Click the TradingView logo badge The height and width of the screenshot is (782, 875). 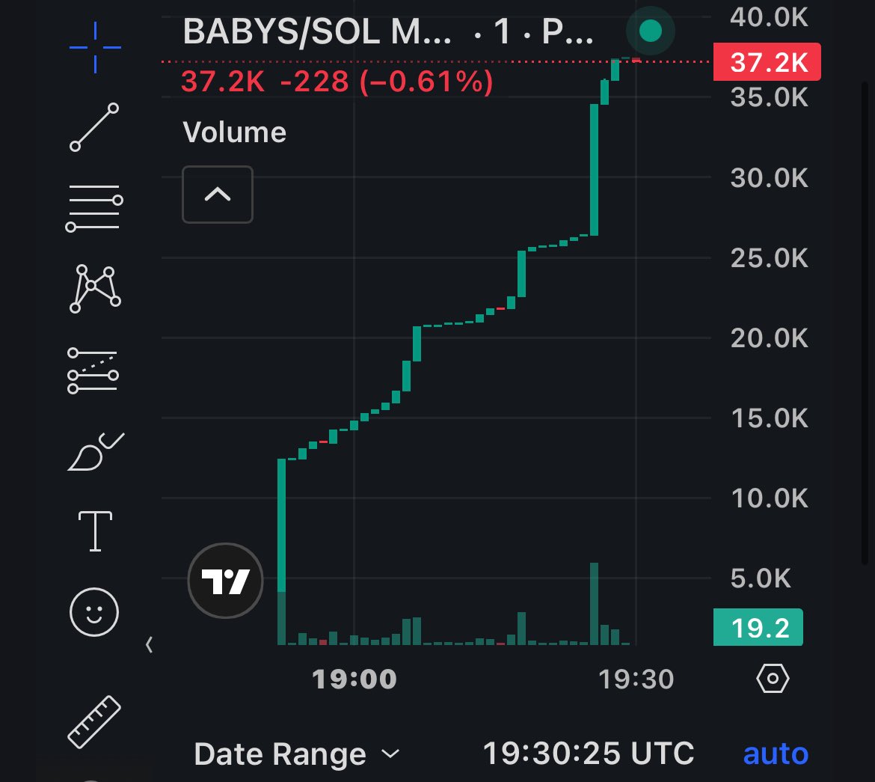click(225, 581)
